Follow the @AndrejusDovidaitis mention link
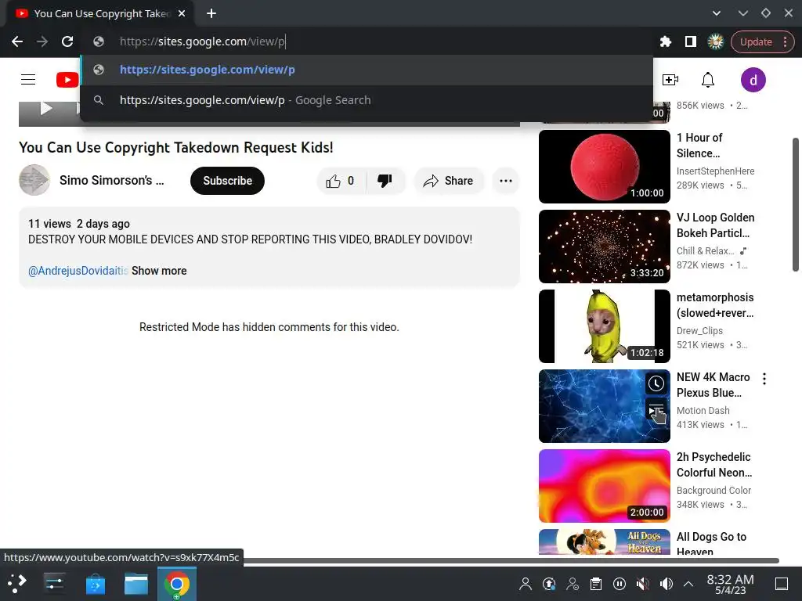The height and width of the screenshot is (601, 802). (78, 271)
